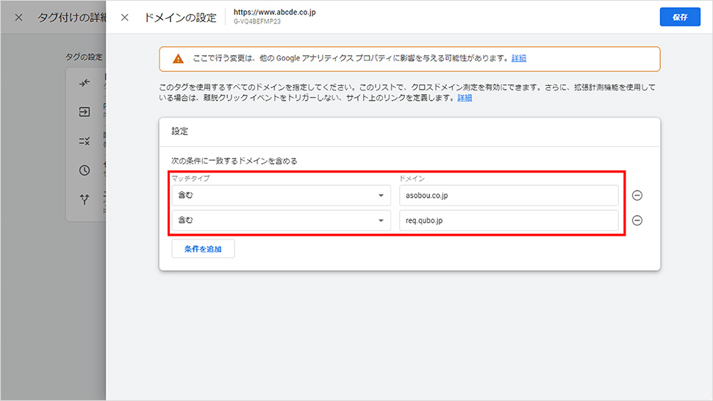Click the orange warning triangle icon
Viewport: 713px width, 401px height.
[178, 59]
